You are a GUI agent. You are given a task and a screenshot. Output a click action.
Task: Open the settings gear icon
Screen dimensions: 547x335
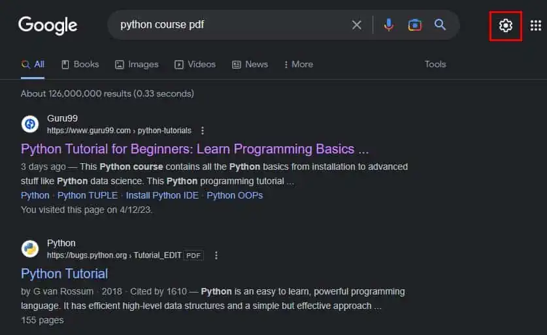click(x=505, y=25)
